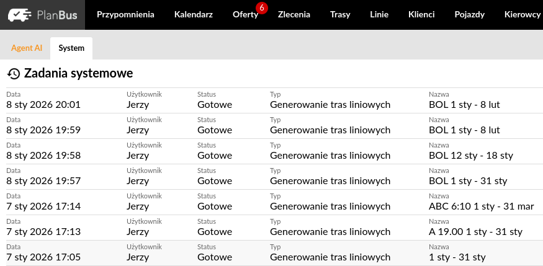543x266 pixels.
Task: Open the Pojazdy menu item
Action: [469, 15]
